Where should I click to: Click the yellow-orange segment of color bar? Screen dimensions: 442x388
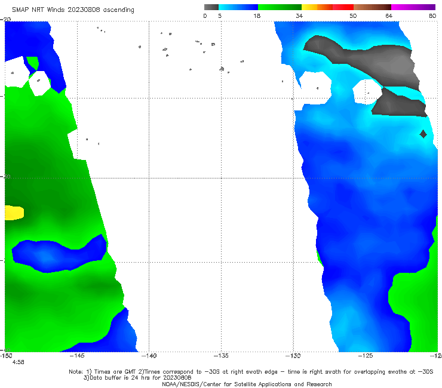(317, 7)
